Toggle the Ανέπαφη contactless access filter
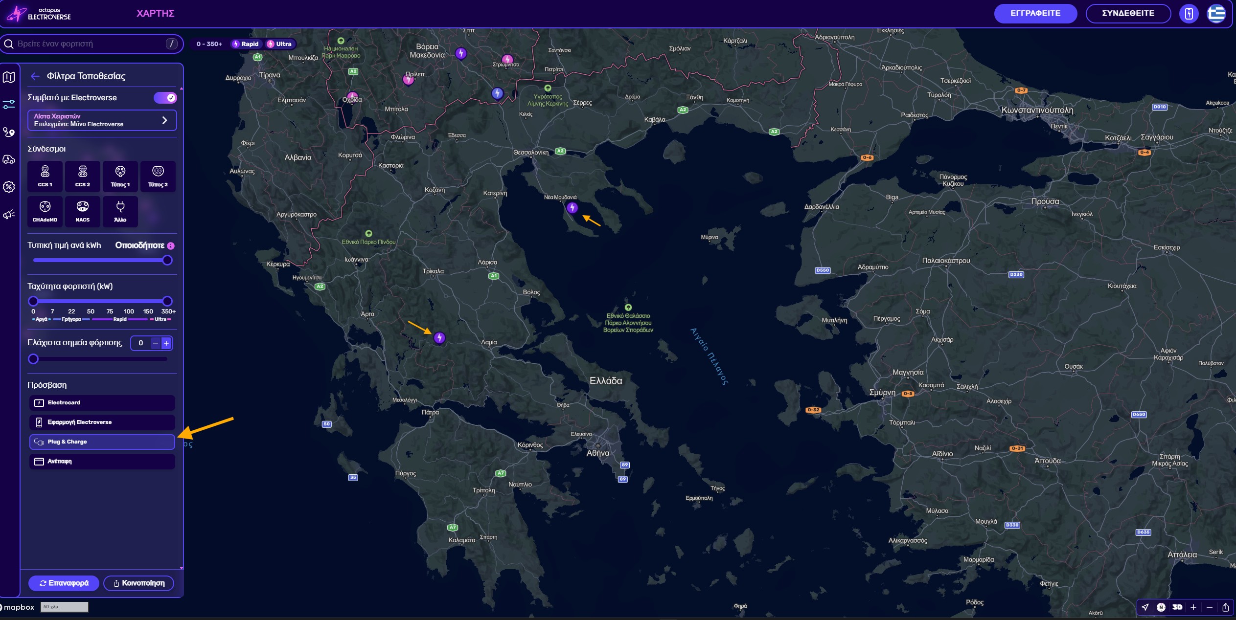This screenshot has width=1236, height=620. 102,462
